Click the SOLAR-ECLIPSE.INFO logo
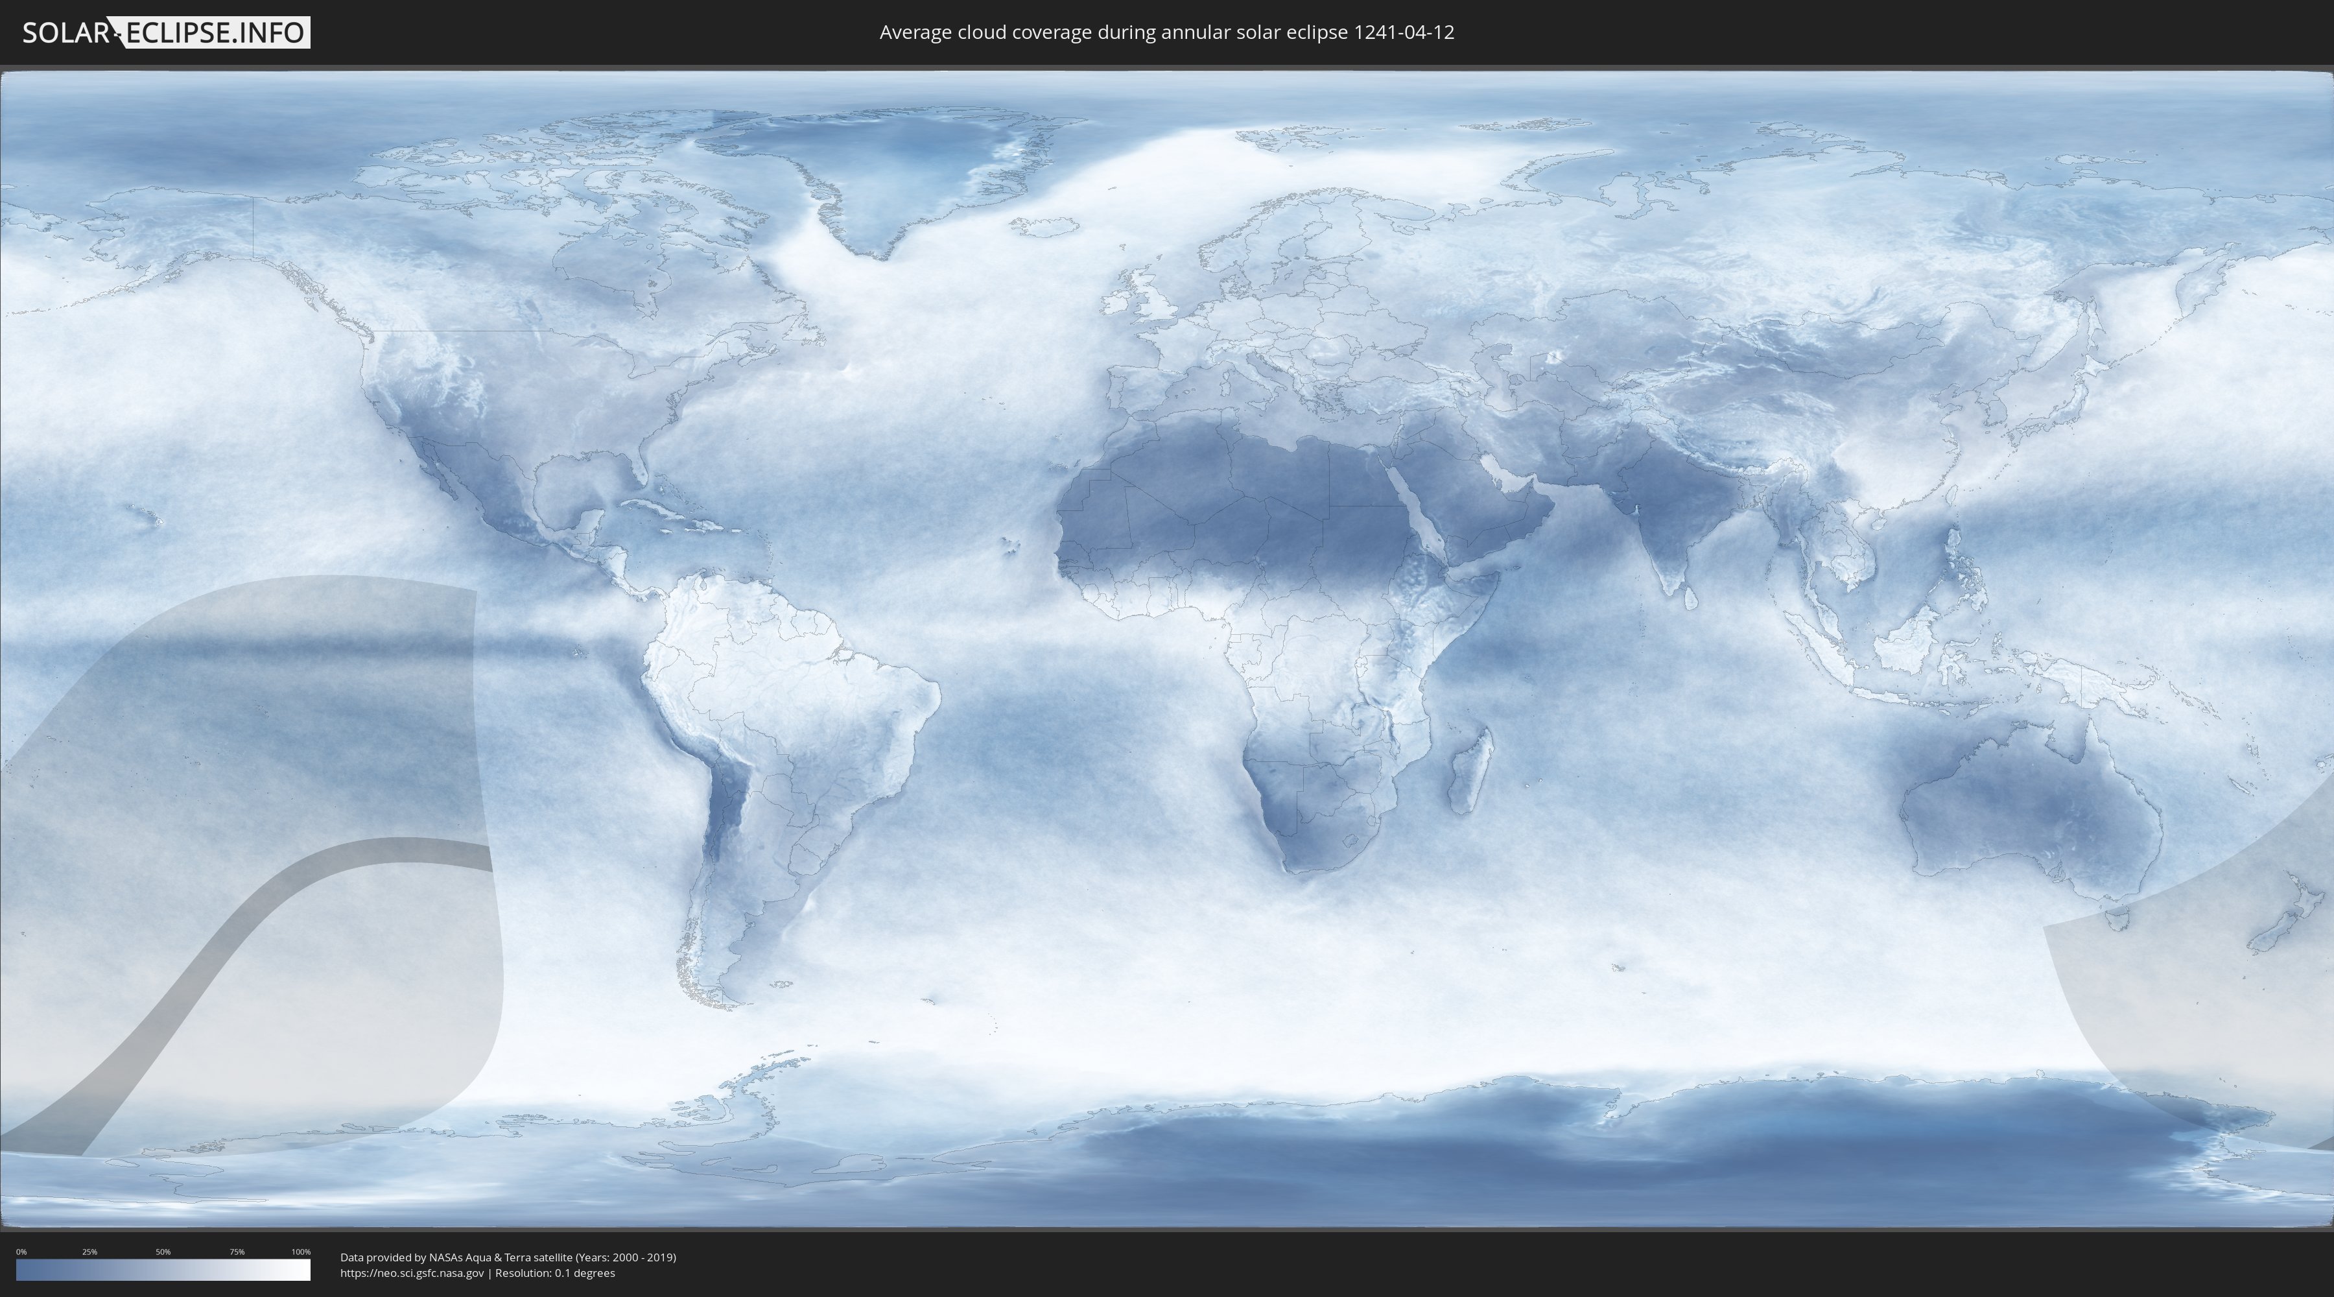This screenshot has height=1297, width=2334. (x=166, y=32)
